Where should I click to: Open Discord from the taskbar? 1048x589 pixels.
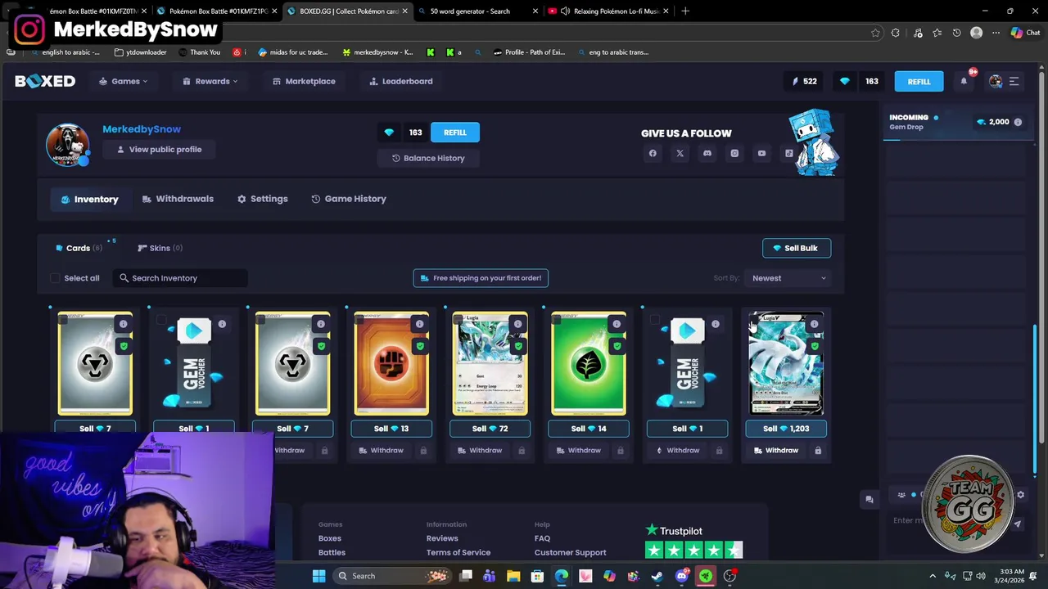(681, 576)
